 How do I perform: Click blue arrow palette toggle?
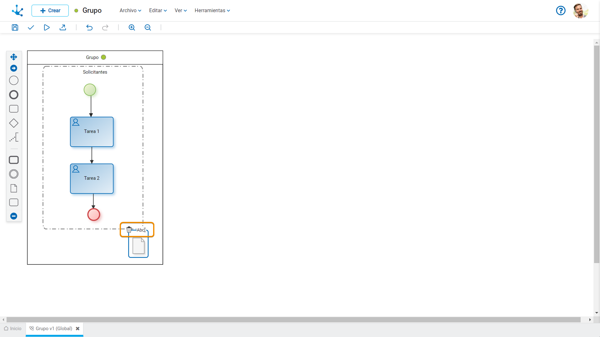(x=14, y=68)
